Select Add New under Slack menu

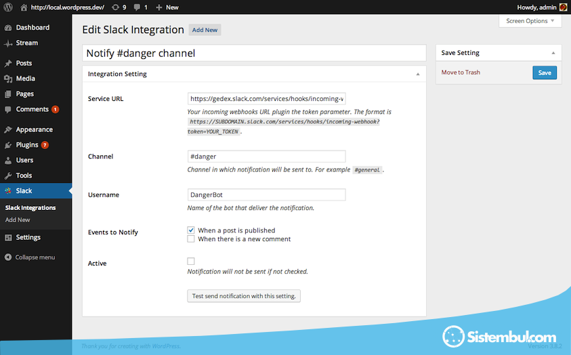click(x=18, y=220)
